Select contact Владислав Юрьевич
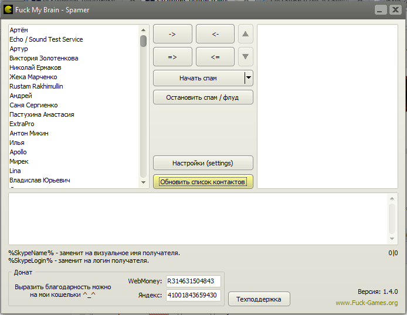The width and height of the screenshot is (407, 315). [40, 180]
